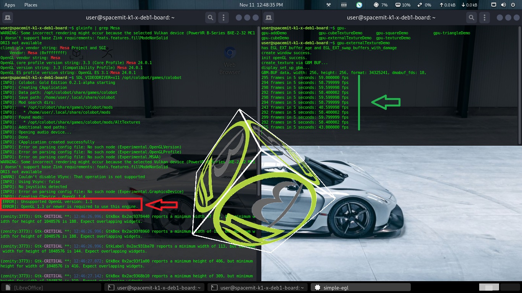The height and width of the screenshot is (293, 522).
Task: Open the blue round tray application icon
Action: coord(359,5)
